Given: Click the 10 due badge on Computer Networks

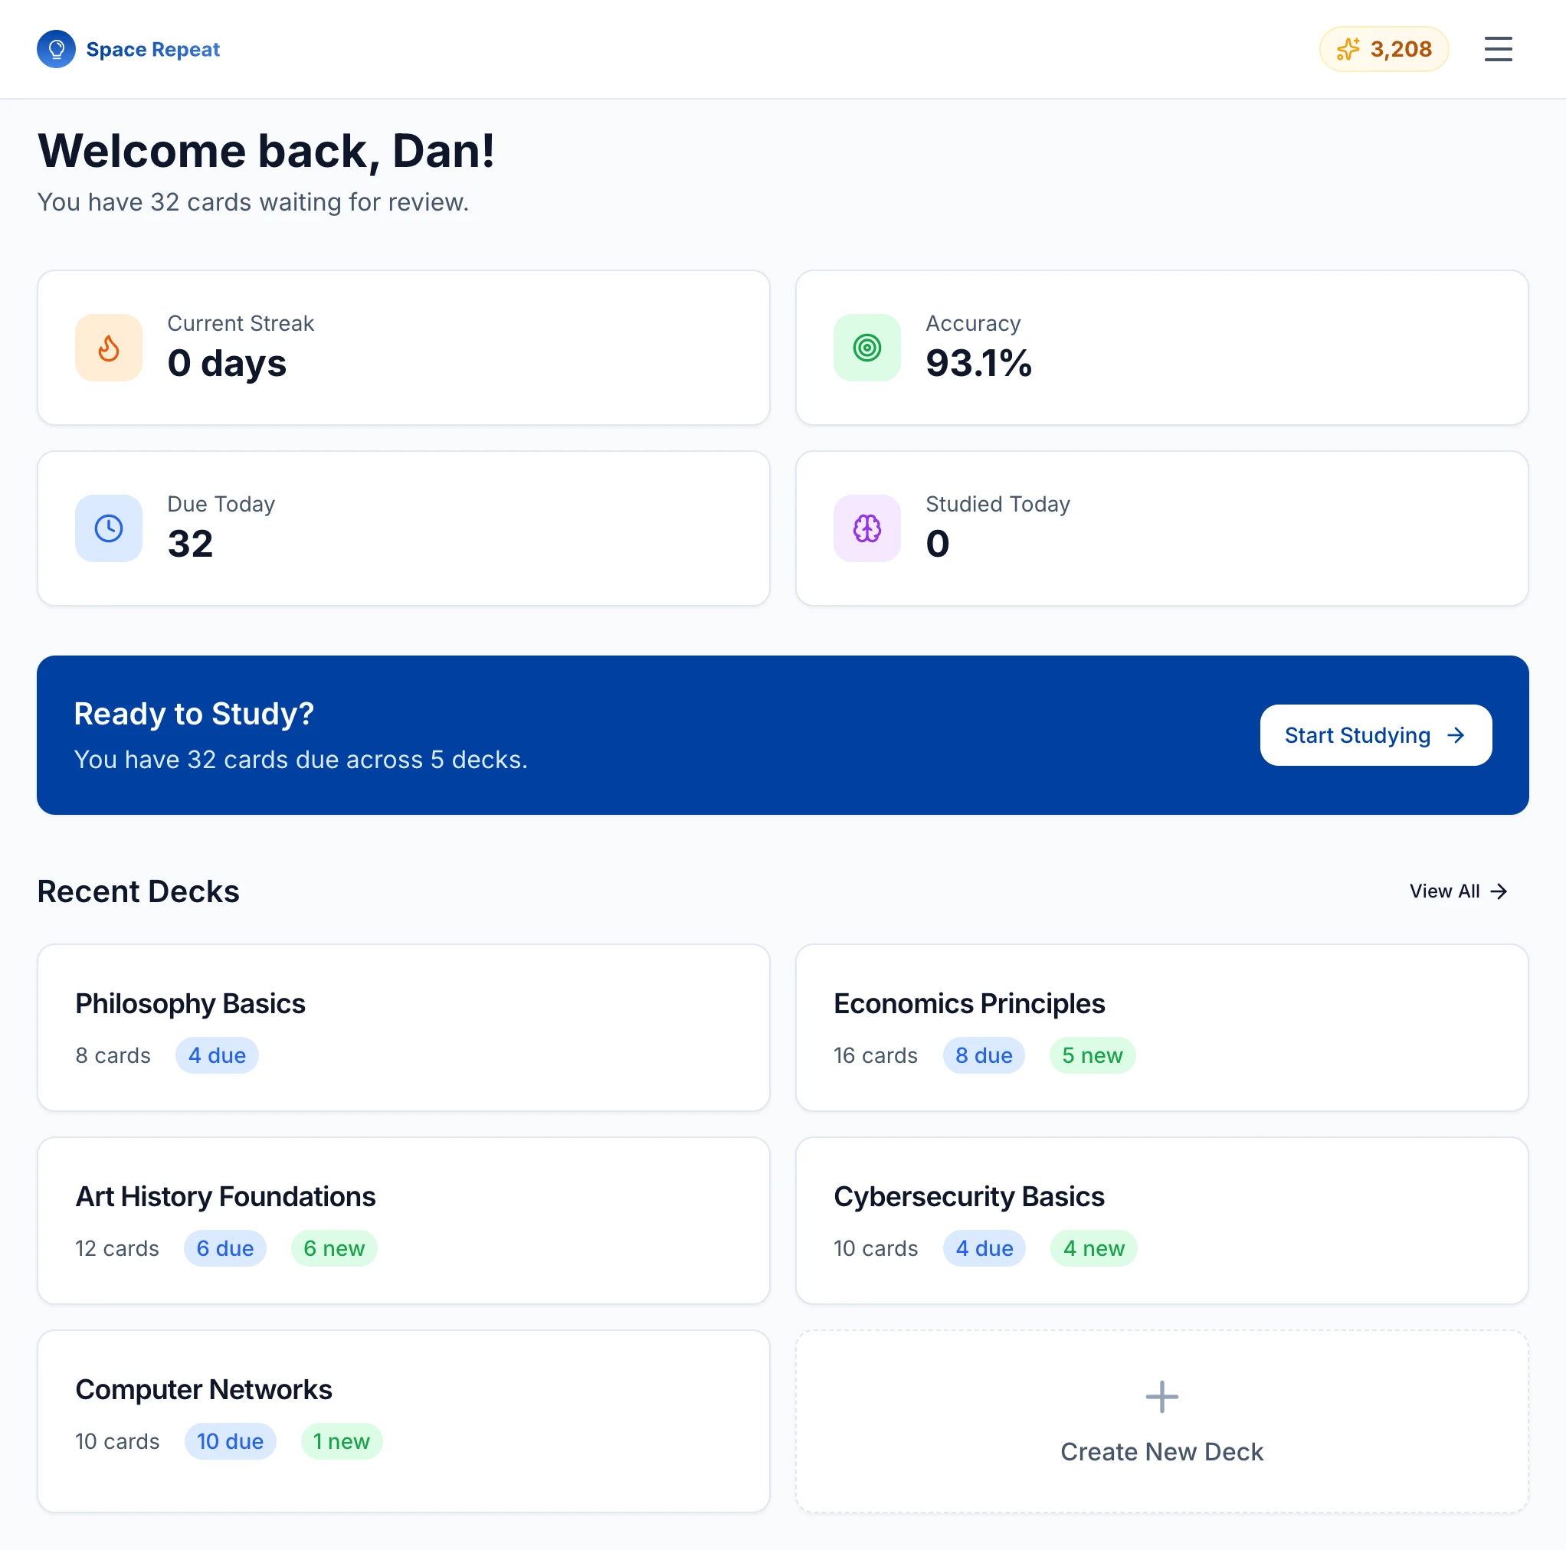Looking at the screenshot, I should tap(230, 1440).
